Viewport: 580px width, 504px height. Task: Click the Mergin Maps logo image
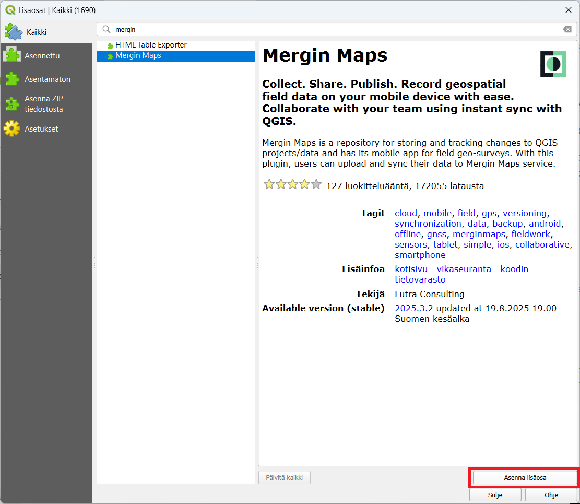[x=553, y=64]
